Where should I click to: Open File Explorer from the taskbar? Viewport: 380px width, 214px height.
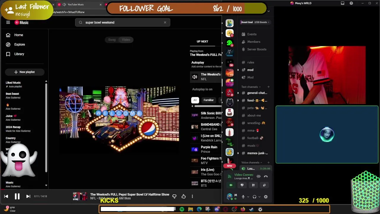[191, 209]
